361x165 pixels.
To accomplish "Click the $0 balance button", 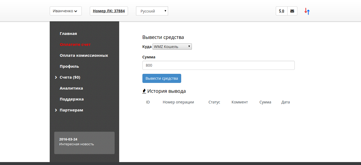I will point(281,11).
